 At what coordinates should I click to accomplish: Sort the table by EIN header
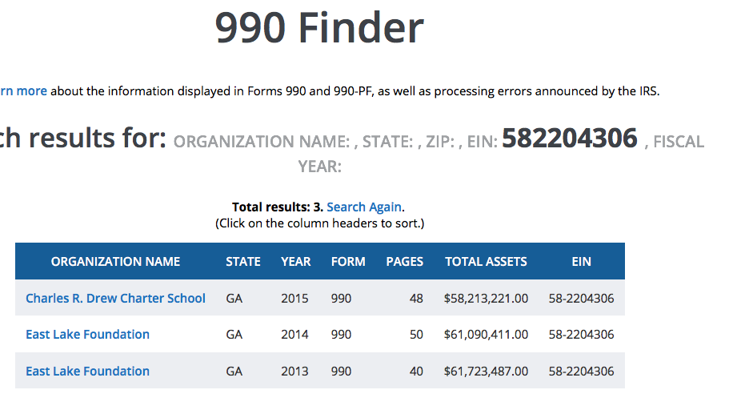(x=581, y=262)
